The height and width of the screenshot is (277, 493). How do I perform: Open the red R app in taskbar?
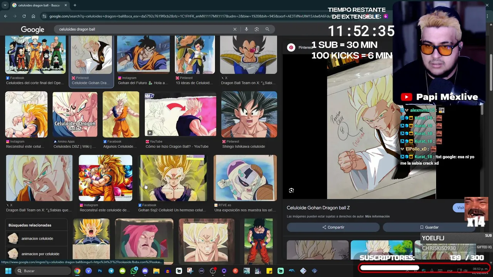click(235, 271)
